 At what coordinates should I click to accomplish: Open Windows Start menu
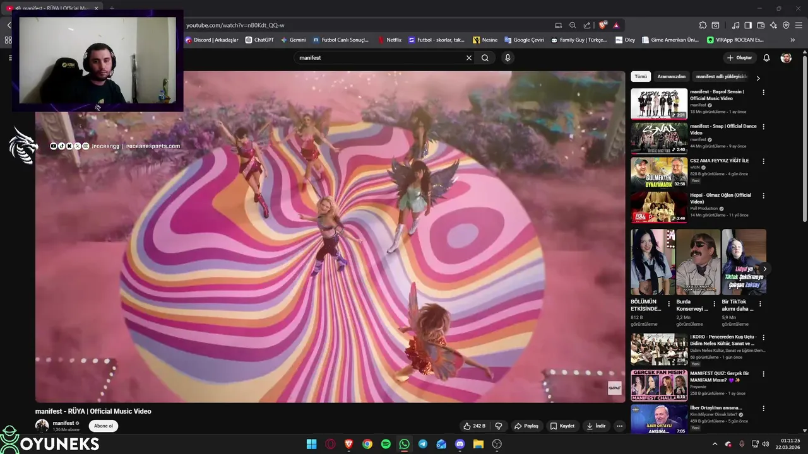pos(311,444)
